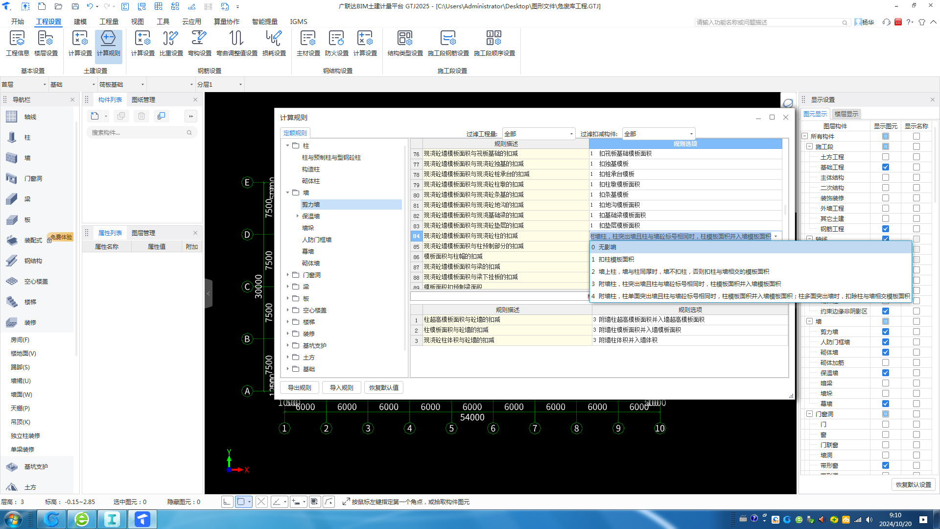Click the undo icon in the title bar
The height and width of the screenshot is (529, 940).
[90, 6]
